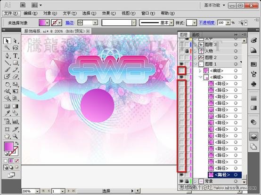Choose the Hand tool
Viewport: 261px width, 195px height.
click(x=7, y=136)
